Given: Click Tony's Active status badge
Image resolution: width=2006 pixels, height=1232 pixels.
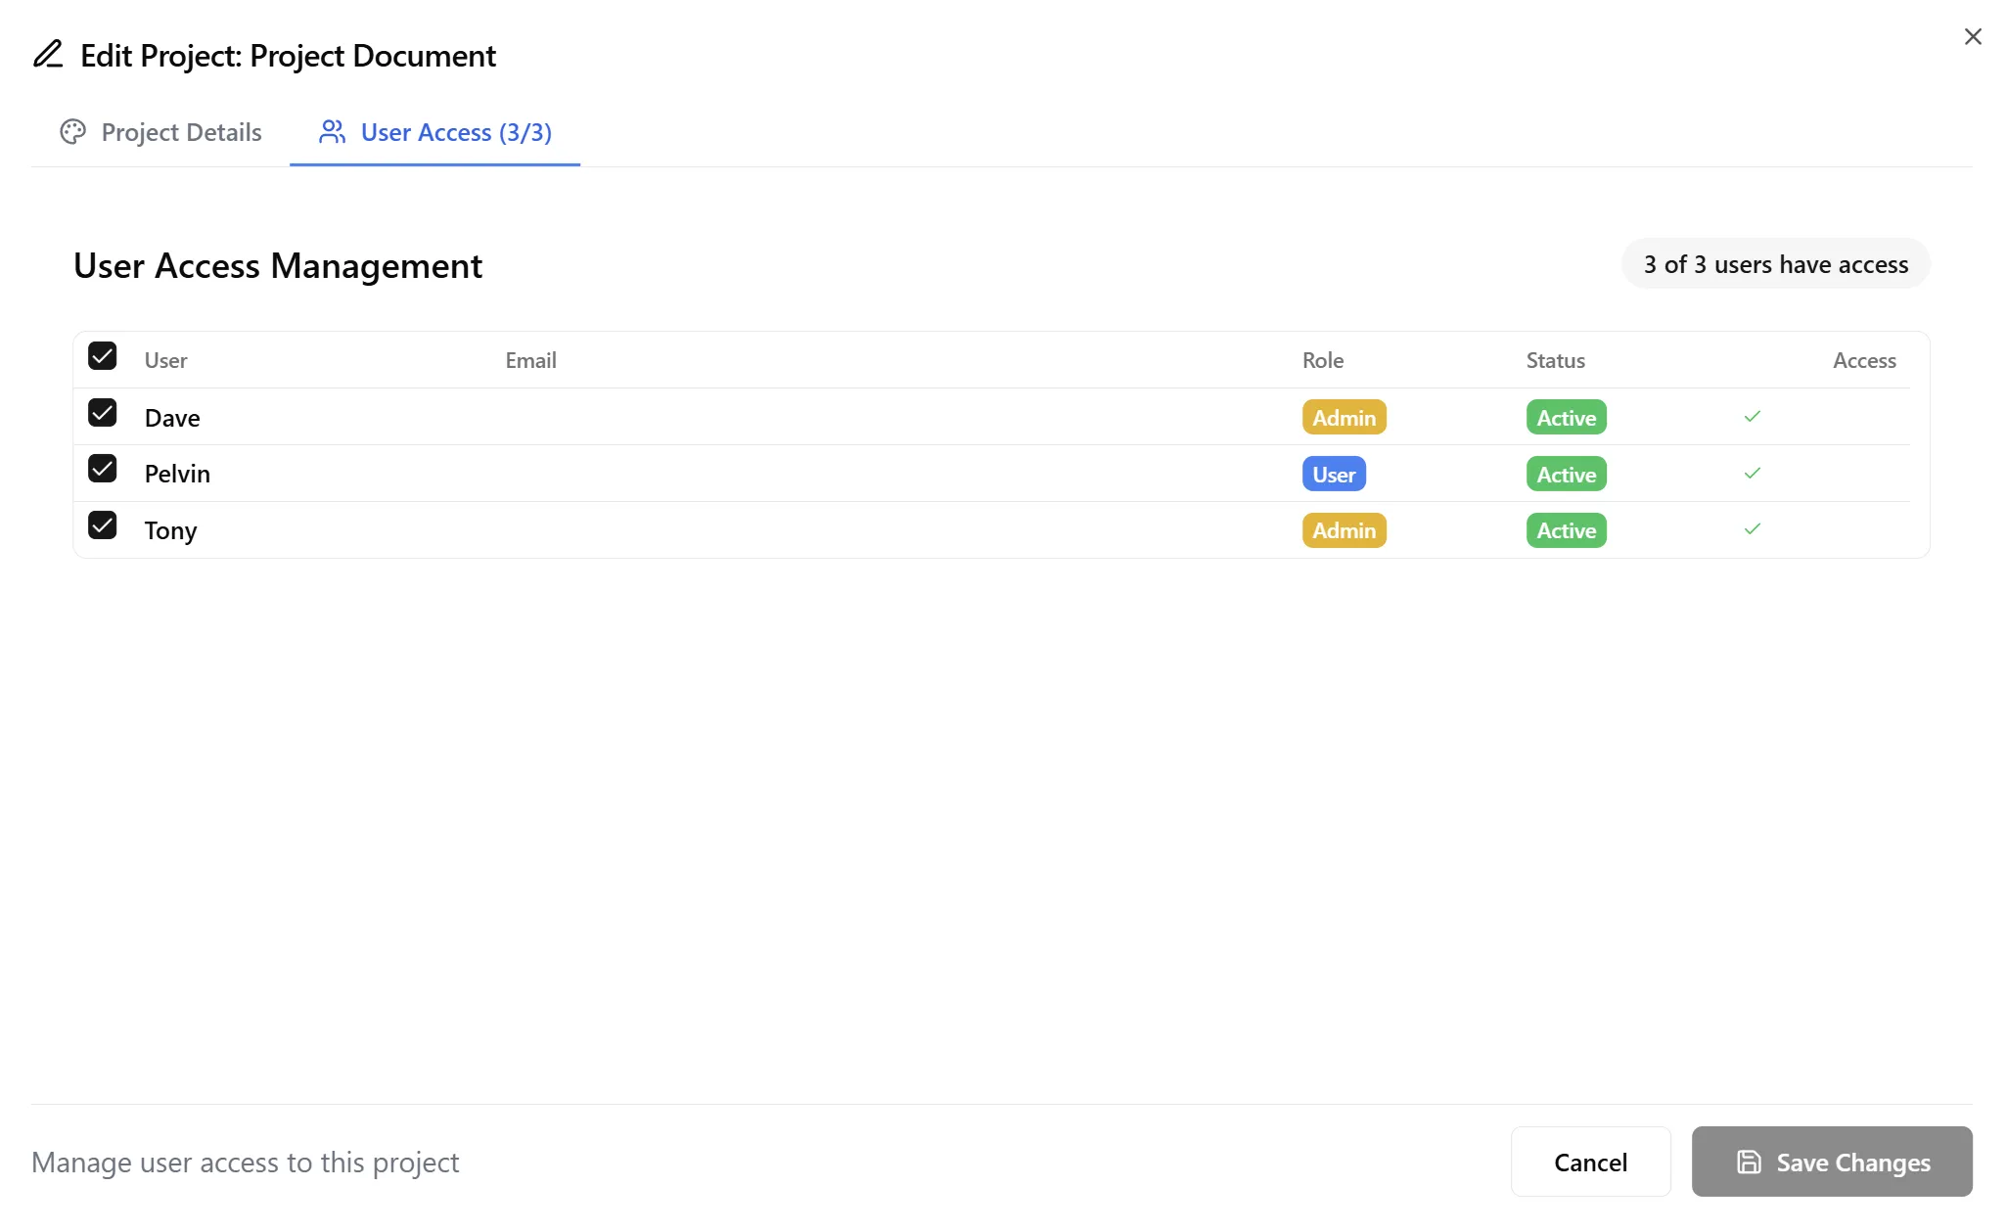Looking at the screenshot, I should pyautogui.click(x=1565, y=529).
